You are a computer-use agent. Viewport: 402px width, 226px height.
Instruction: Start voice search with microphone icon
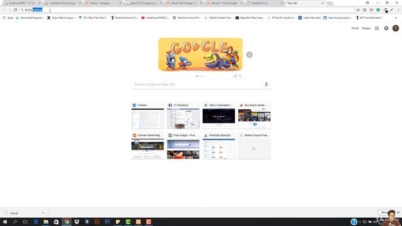click(266, 84)
